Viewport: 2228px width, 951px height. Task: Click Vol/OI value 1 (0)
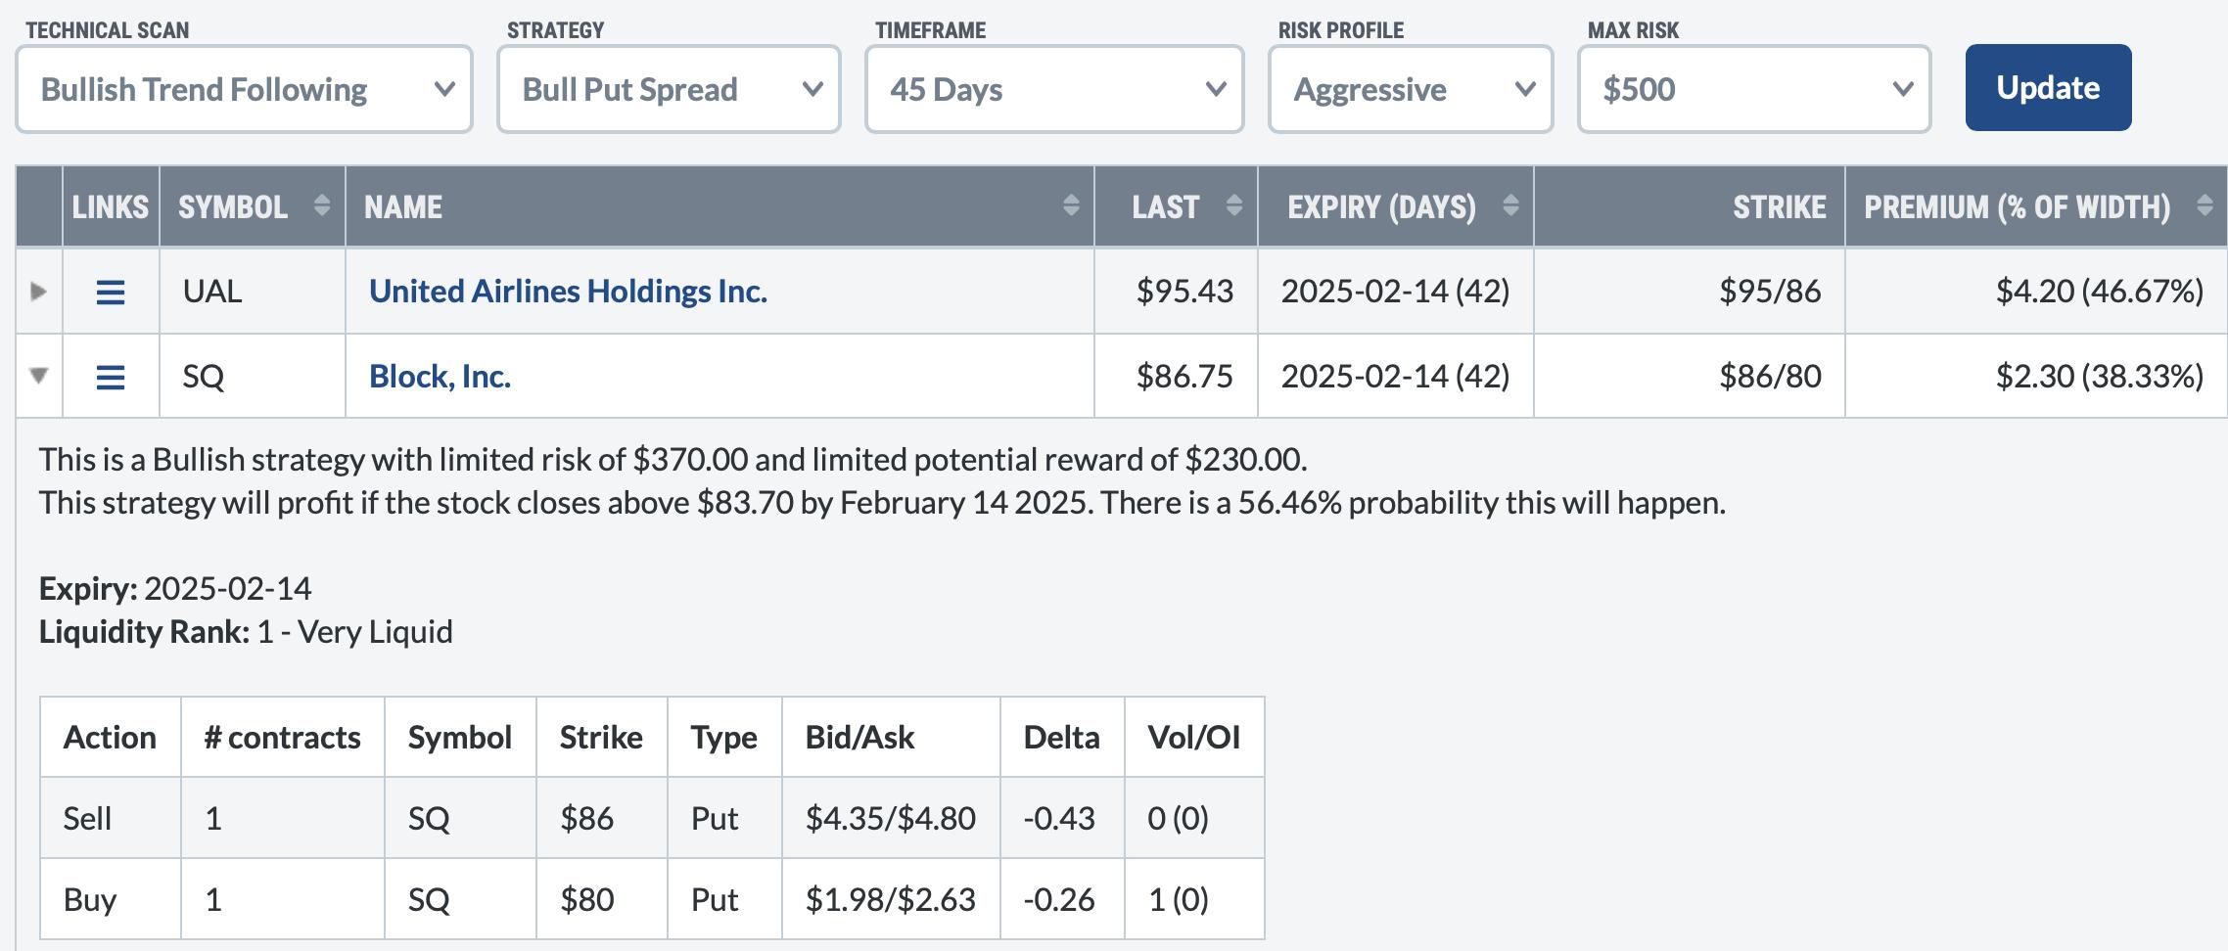pyautogui.click(x=1179, y=899)
